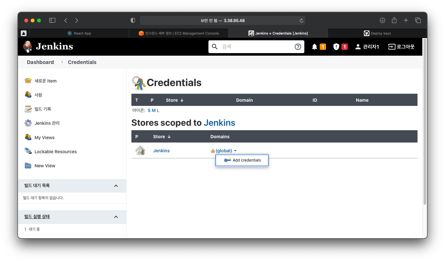This screenshot has height=262, width=445.
Task: Open the 빌드 실행 상태 title link
Action: 37,217
